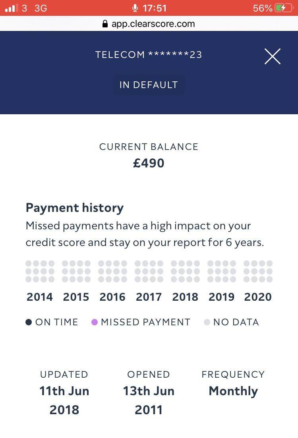Tap the £490 current balance amount
The height and width of the screenshot is (438, 298).
click(x=149, y=163)
